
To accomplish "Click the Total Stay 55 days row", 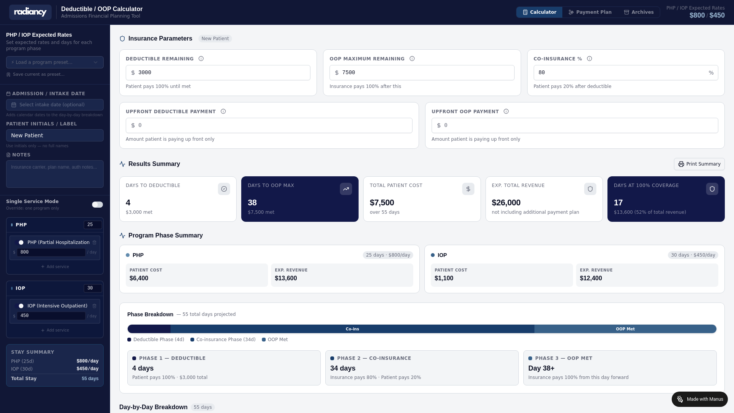I will 55,379.
